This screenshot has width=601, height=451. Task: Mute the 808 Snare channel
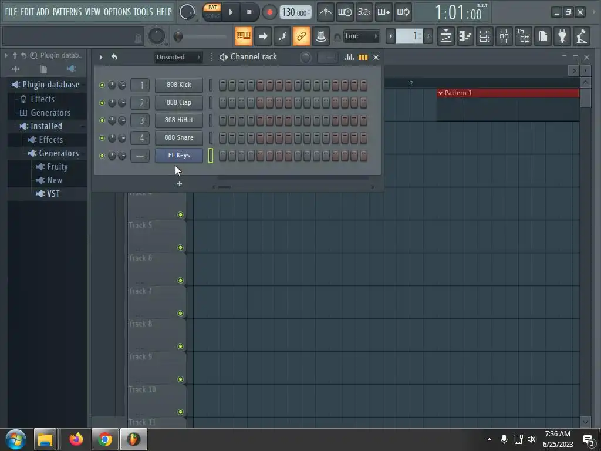click(102, 138)
